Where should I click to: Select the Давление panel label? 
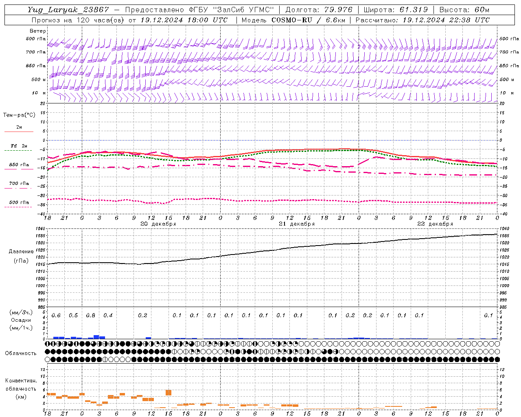click(x=21, y=252)
